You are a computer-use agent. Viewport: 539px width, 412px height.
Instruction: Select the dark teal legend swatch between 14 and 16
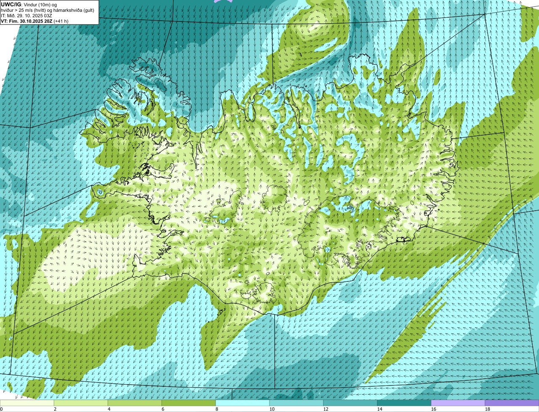[404, 403]
